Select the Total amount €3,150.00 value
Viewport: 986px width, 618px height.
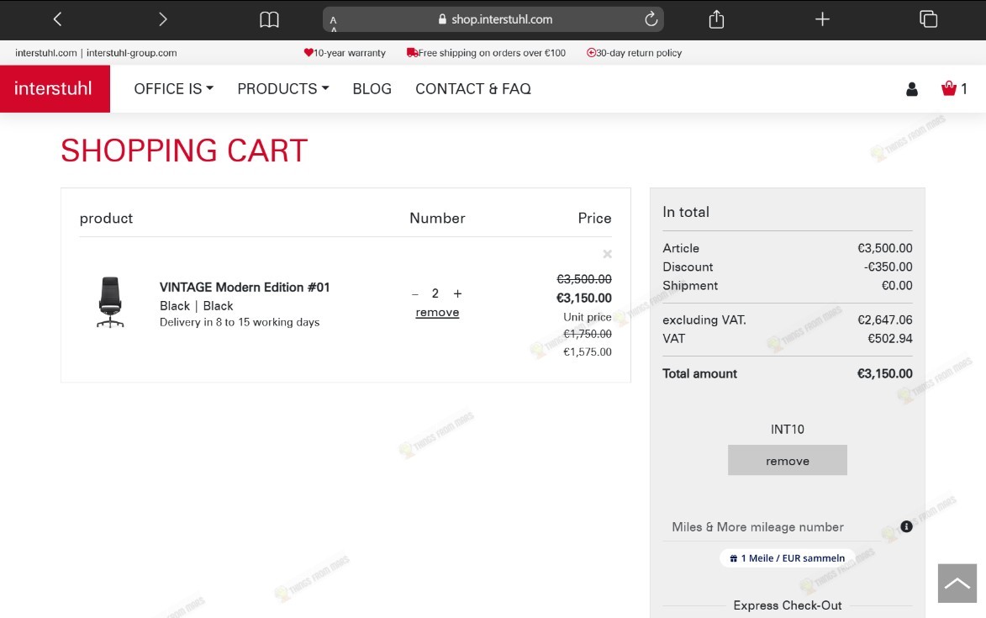pyautogui.click(x=884, y=373)
